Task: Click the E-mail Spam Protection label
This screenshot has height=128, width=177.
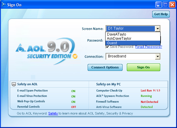Action: click(33, 91)
